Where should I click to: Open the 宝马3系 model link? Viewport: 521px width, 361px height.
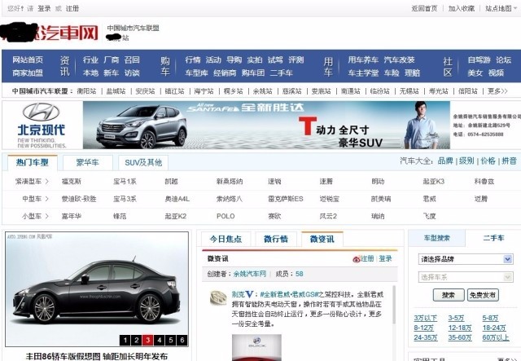click(x=125, y=199)
